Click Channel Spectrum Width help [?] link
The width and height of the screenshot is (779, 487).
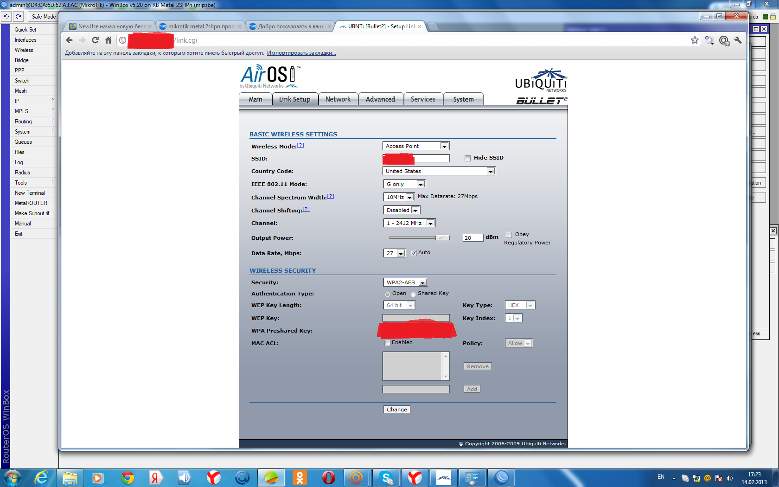(331, 196)
